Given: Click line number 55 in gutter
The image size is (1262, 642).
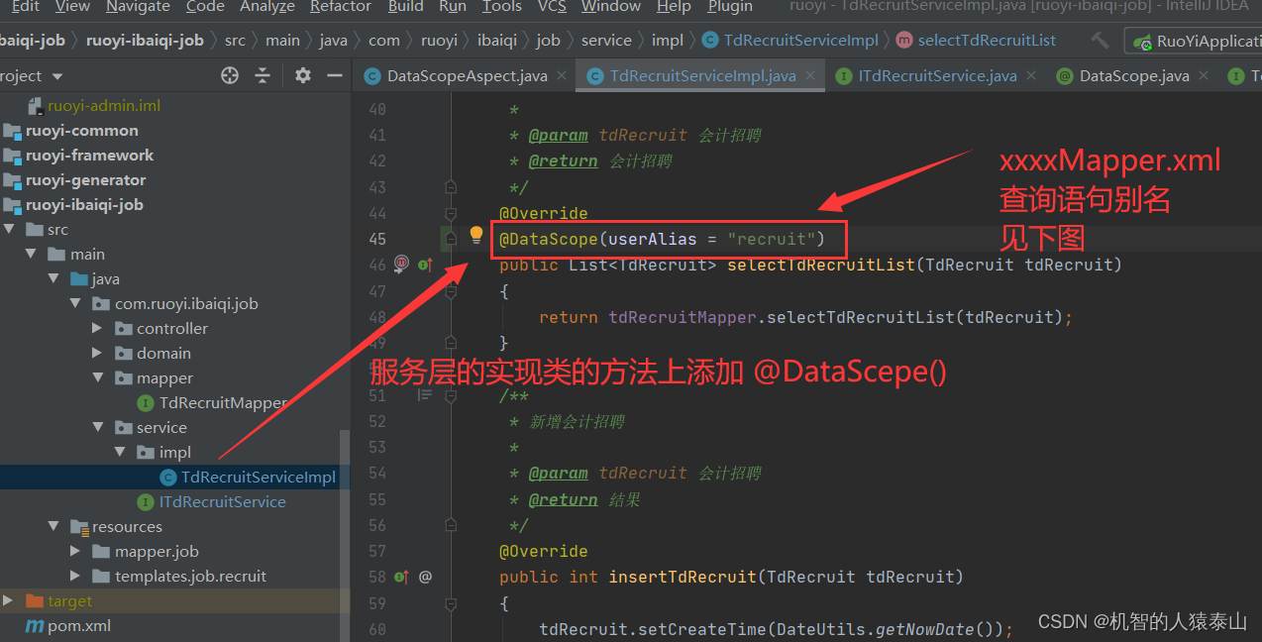Looking at the screenshot, I should coord(376,499).
